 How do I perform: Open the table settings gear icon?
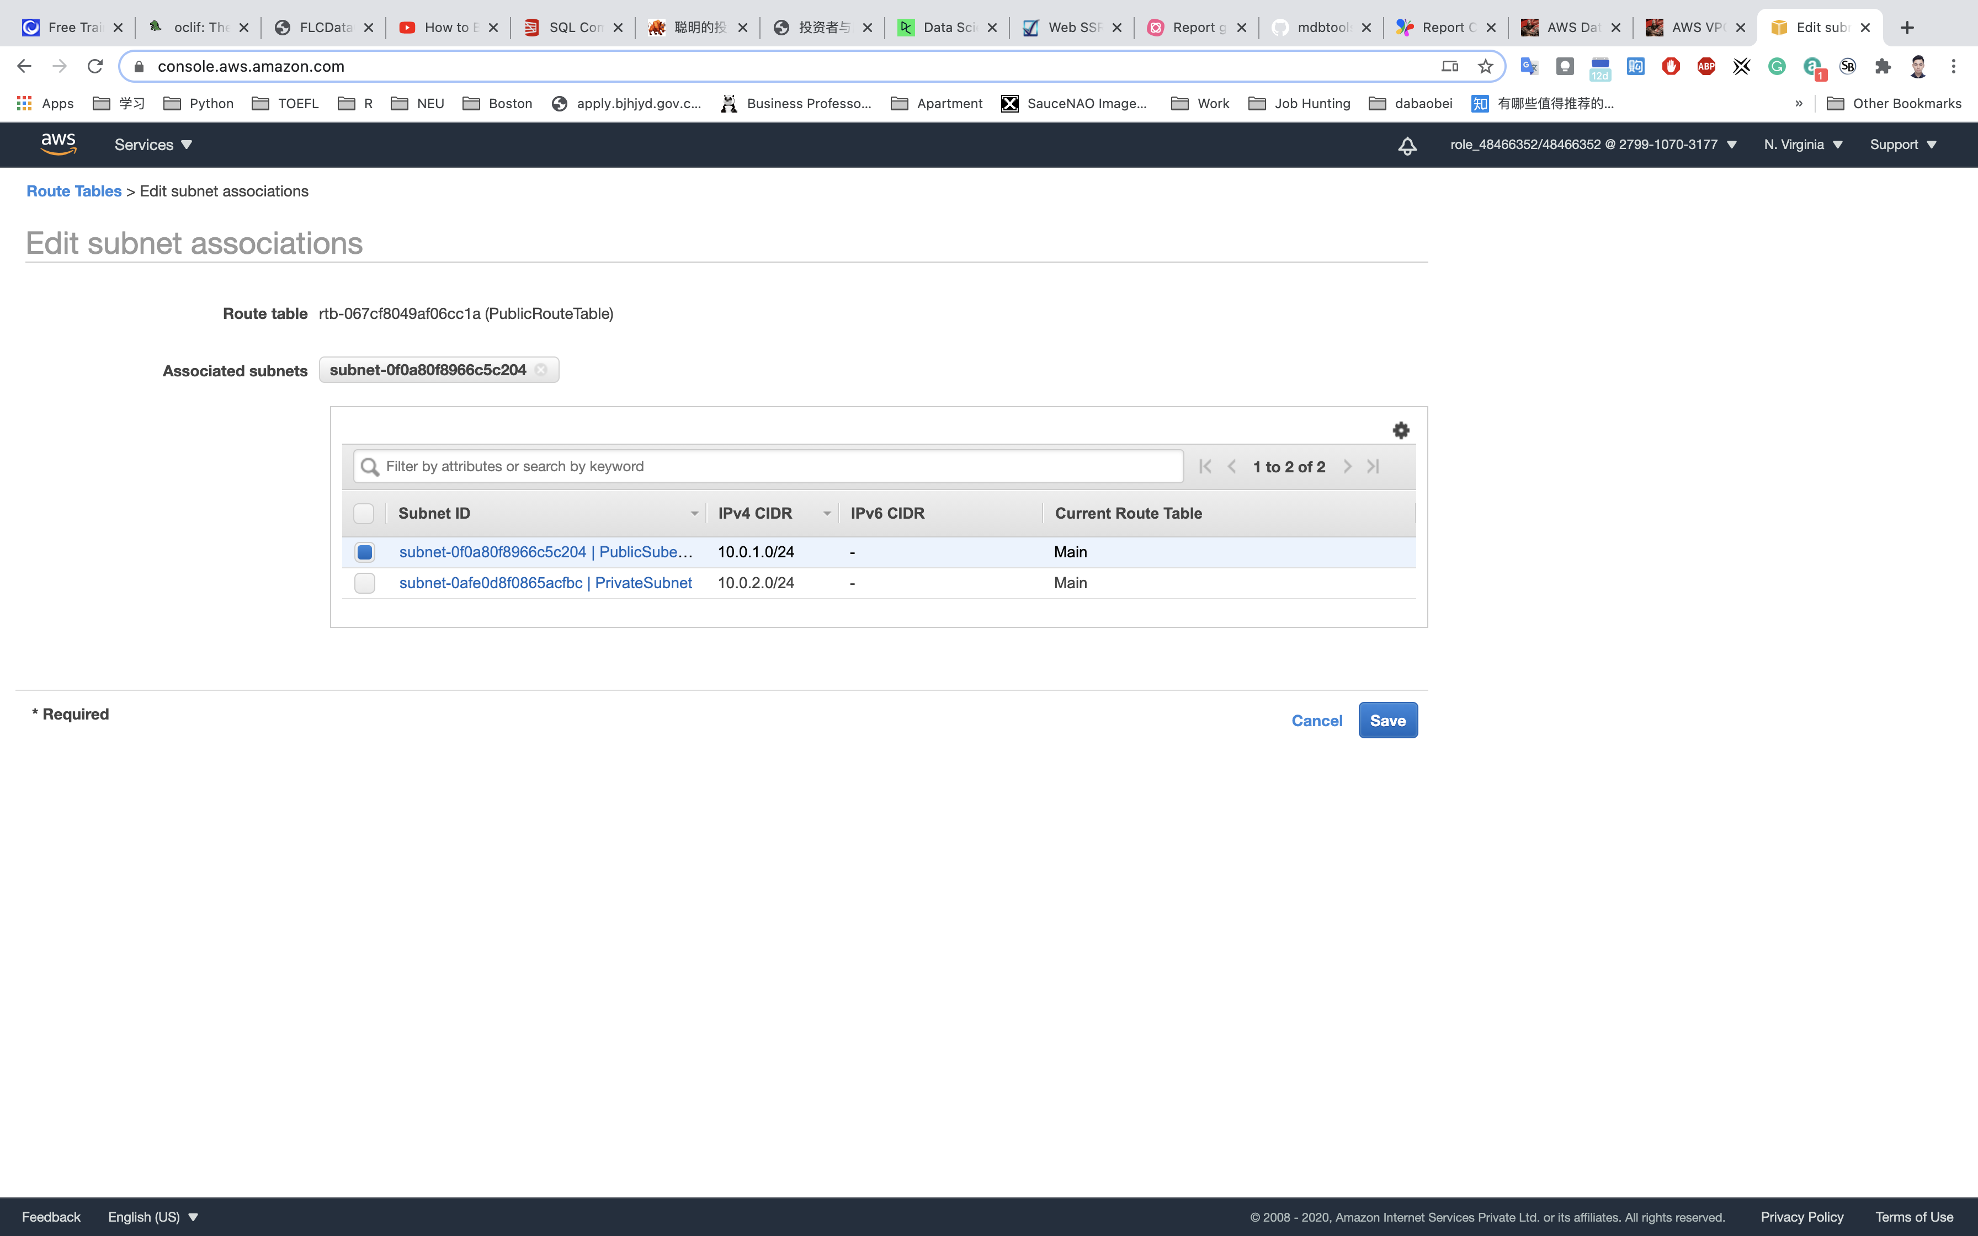pyautogui.click(x=1401, y=430)
